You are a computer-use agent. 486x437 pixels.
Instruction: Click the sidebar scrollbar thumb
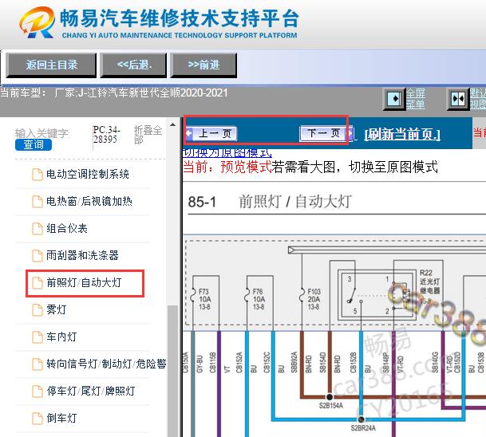click(x=173, y=371)
